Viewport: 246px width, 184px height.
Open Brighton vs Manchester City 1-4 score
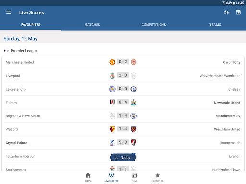coord(123,115)
